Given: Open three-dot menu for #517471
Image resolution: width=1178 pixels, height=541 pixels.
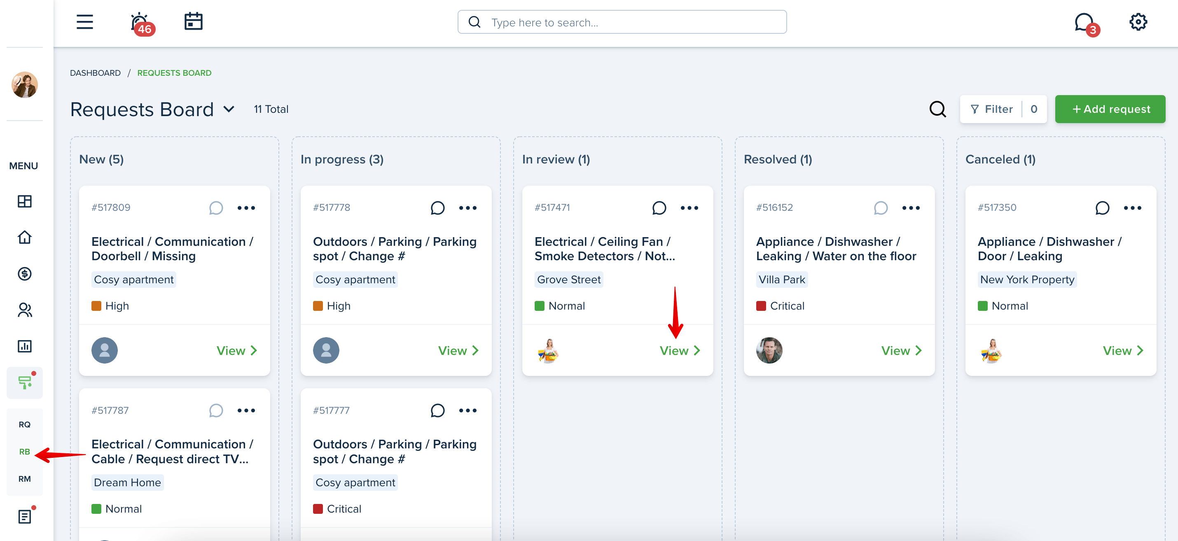Looking at the screenshot, I should click(x=689, y=208).
